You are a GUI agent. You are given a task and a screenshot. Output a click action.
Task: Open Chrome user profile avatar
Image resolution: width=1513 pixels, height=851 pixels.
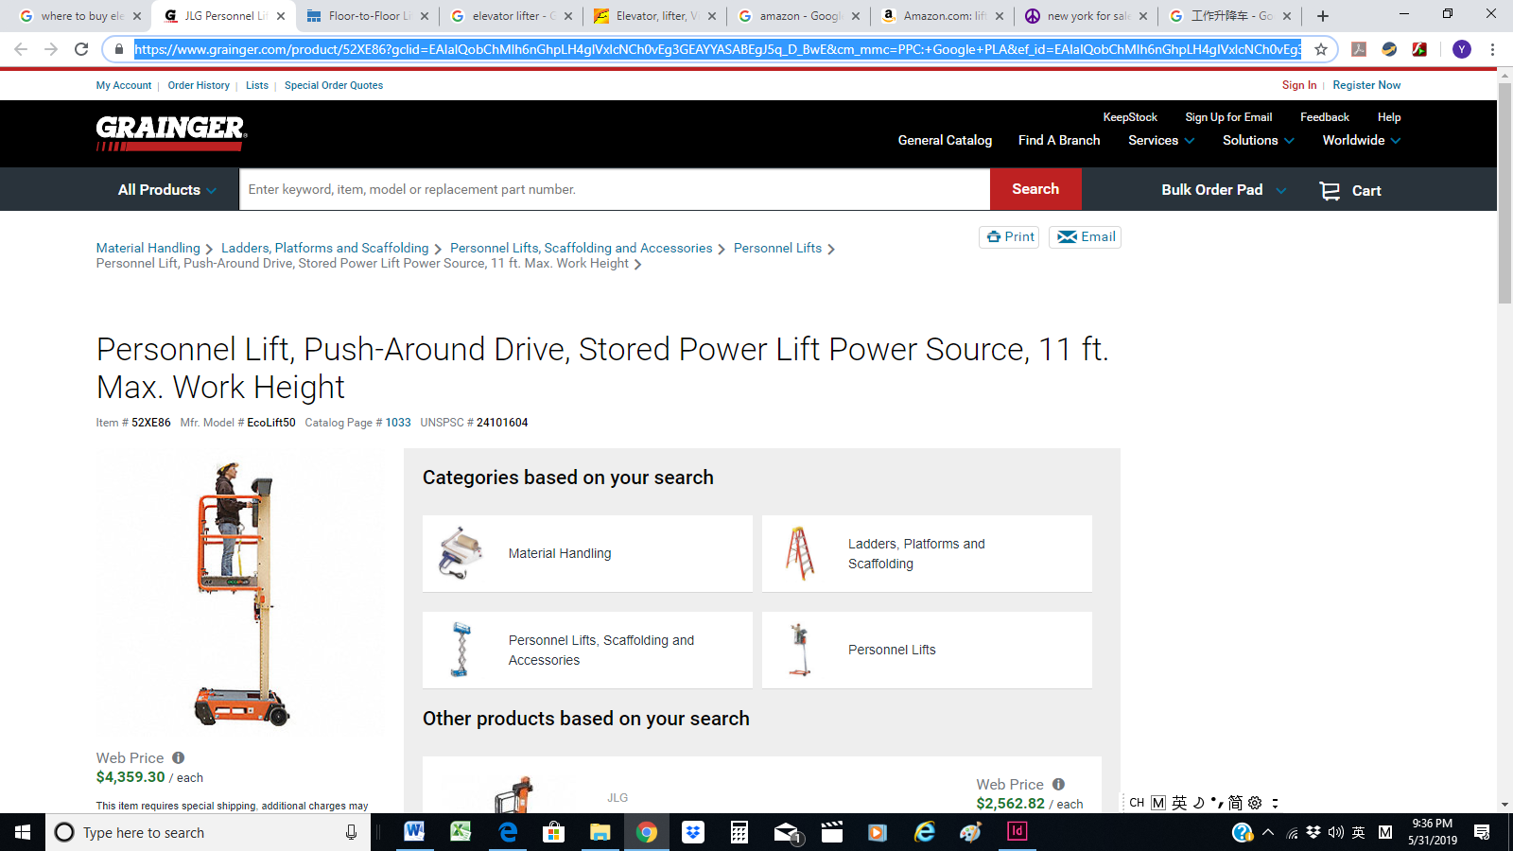tap(1462, 49)
